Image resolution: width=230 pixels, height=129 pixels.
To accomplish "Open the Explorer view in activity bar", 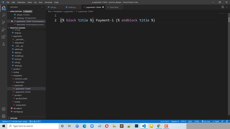I will tap(4, 8).
